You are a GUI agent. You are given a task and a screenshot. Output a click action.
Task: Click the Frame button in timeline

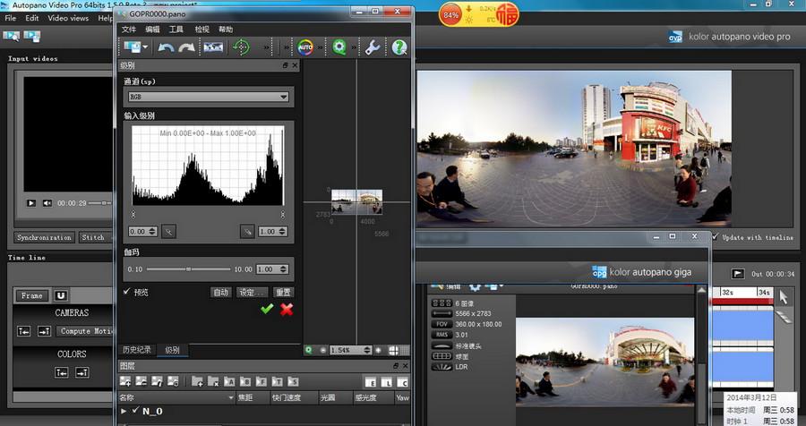32,295
